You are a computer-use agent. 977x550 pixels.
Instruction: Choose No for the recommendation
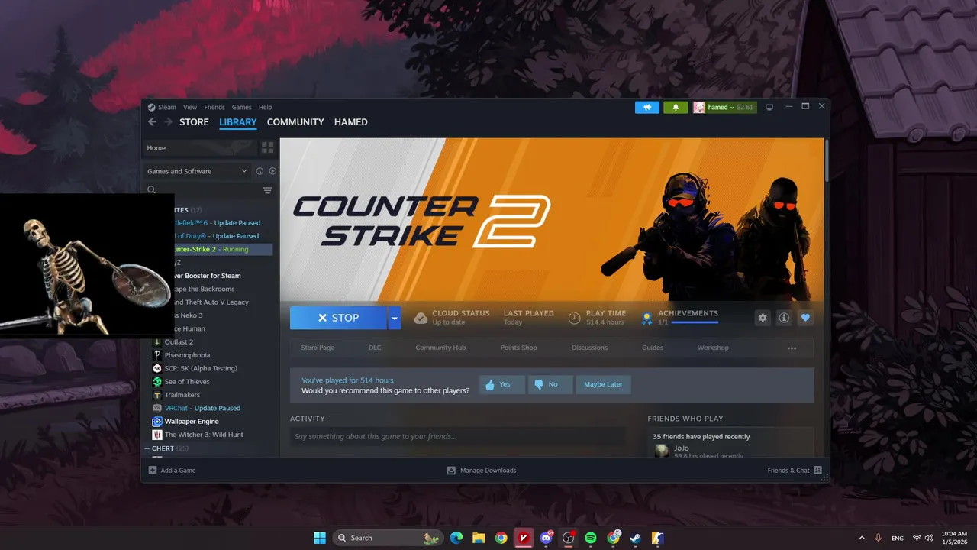pos(550,385)
